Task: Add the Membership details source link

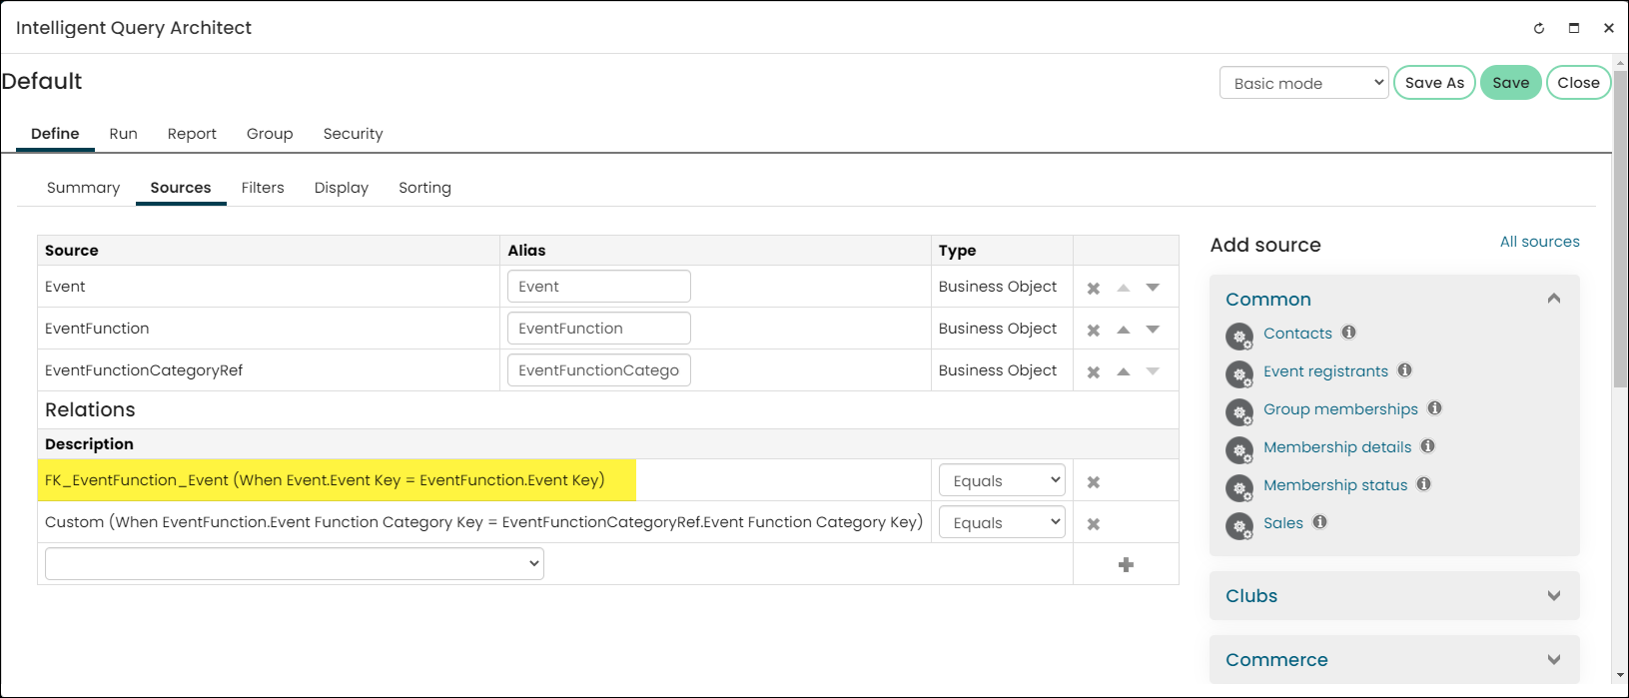Action: point(1337,447)
